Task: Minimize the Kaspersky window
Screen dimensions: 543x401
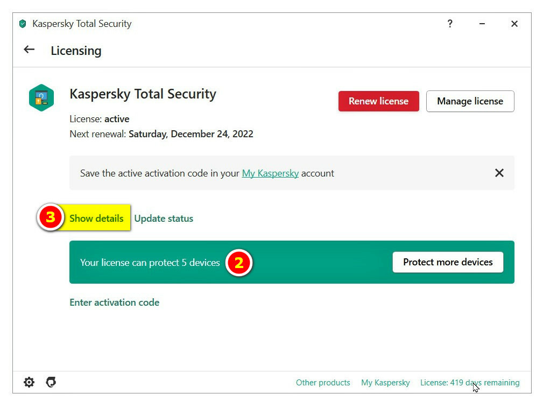Action: 482,24
